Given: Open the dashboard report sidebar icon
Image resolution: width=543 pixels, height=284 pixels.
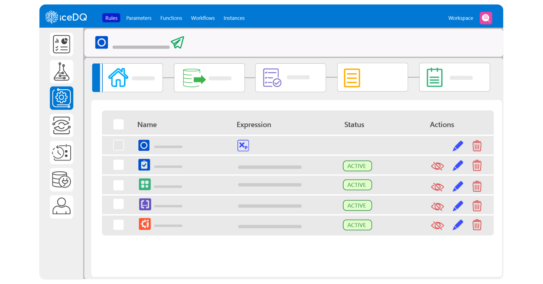Looking at the screenshot, I should tap(62, 44).
